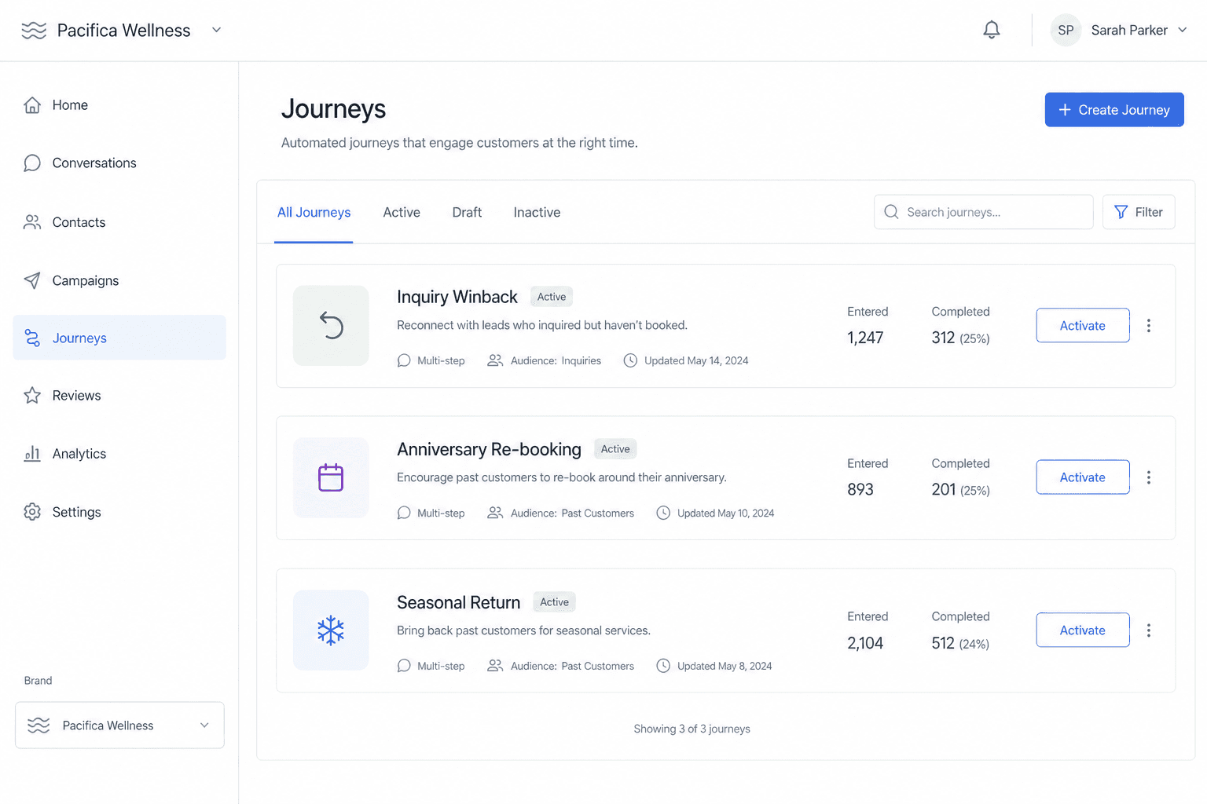Click Anniversary Re-booking calendar thumbnail
Viewport: 1207px width, 804px height.
[331, 477]
